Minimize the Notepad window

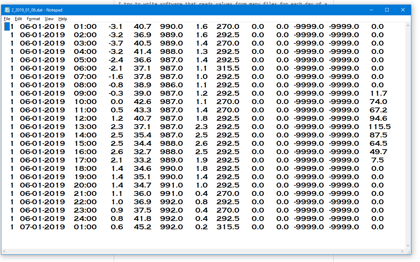pyautogui.click(x=371, y=10)
